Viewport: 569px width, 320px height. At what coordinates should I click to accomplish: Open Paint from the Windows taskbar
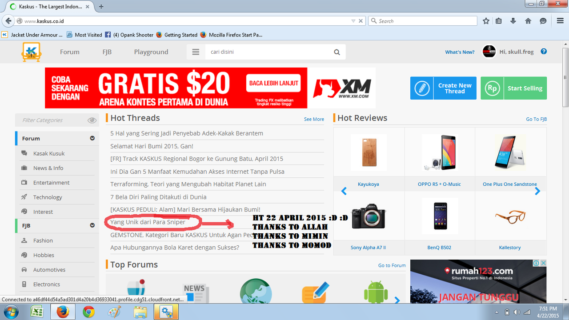click(x=115, y=312)
